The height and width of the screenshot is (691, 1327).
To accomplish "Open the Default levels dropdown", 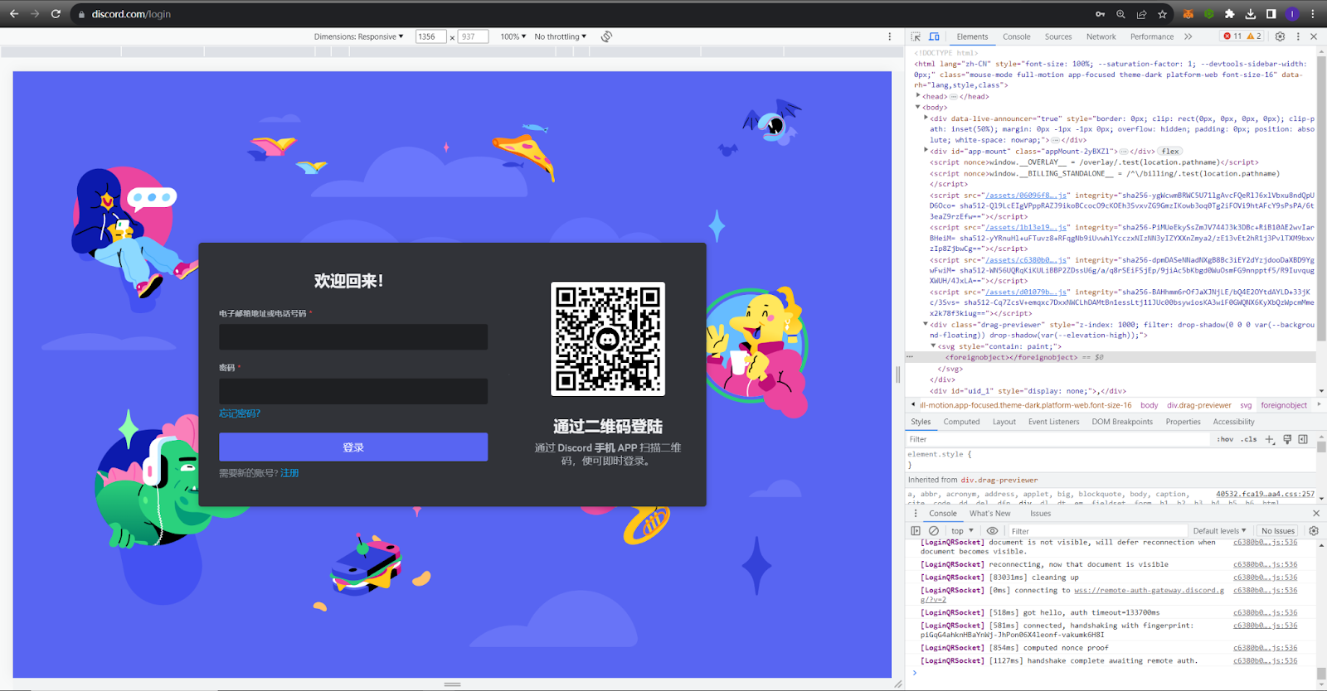I will point(1219,531).
